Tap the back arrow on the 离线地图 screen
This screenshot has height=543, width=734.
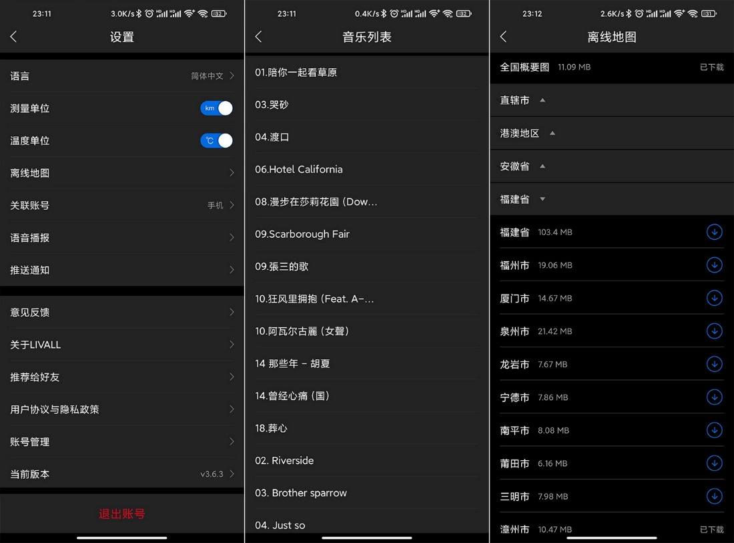tap(503, 37)
